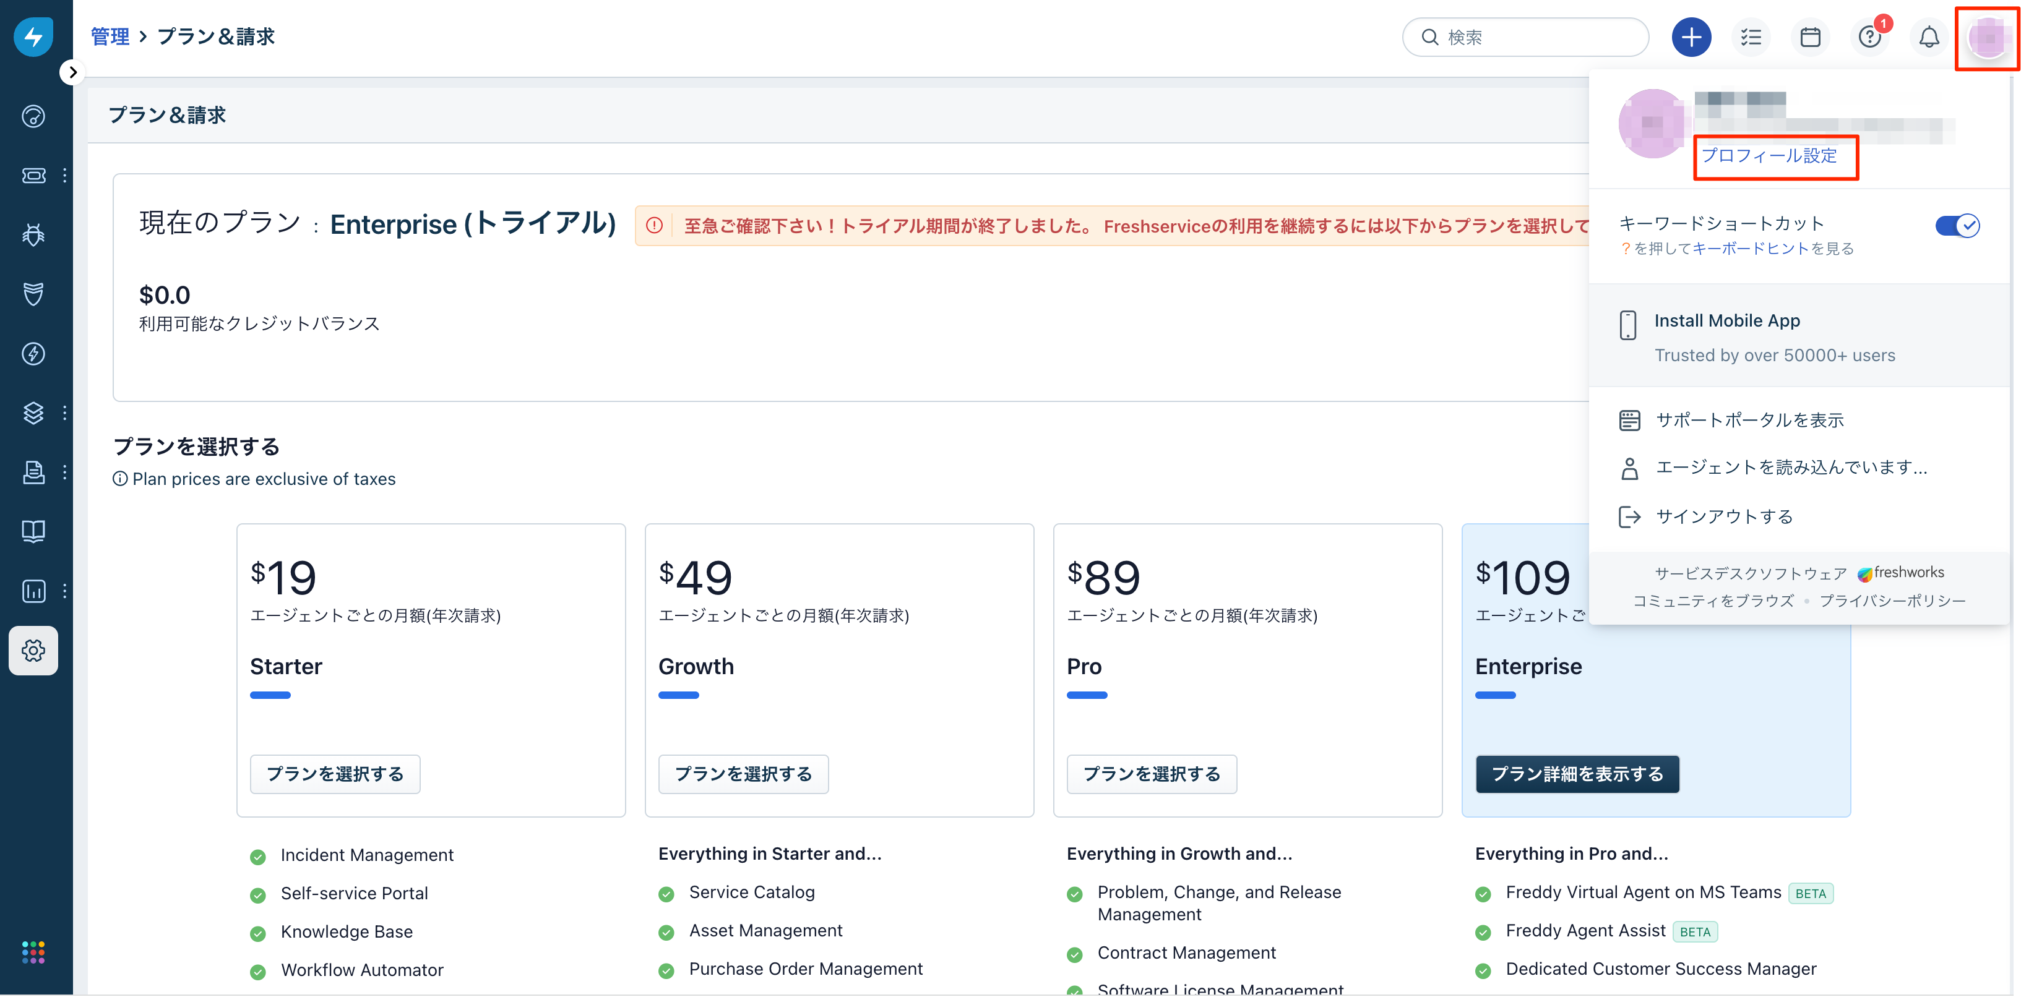Click the blue plus create button

(x=1691, y=37)
